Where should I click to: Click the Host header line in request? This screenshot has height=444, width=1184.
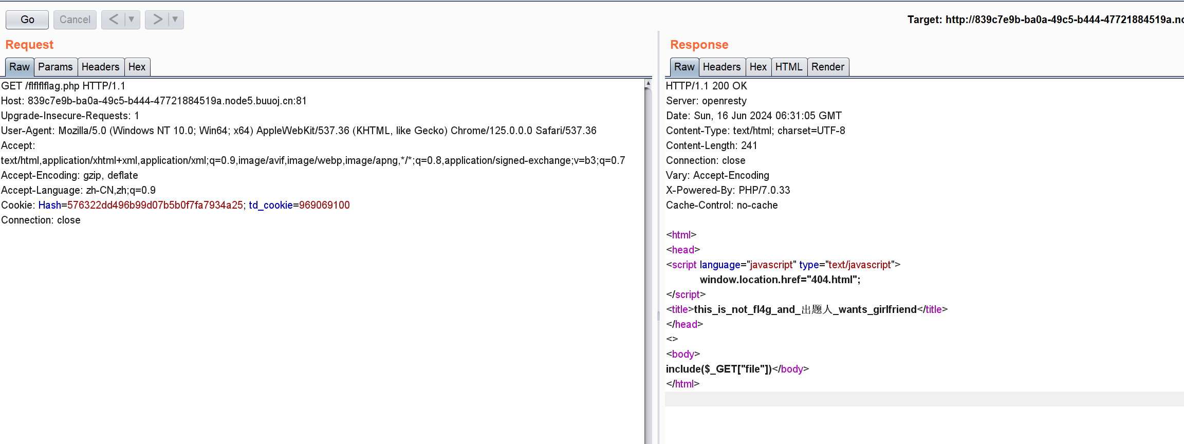154,101
